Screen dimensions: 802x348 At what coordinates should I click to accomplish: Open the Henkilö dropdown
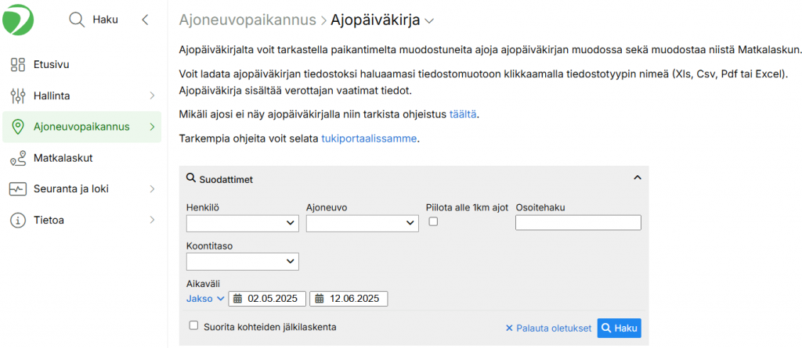(x=242, y=224)
